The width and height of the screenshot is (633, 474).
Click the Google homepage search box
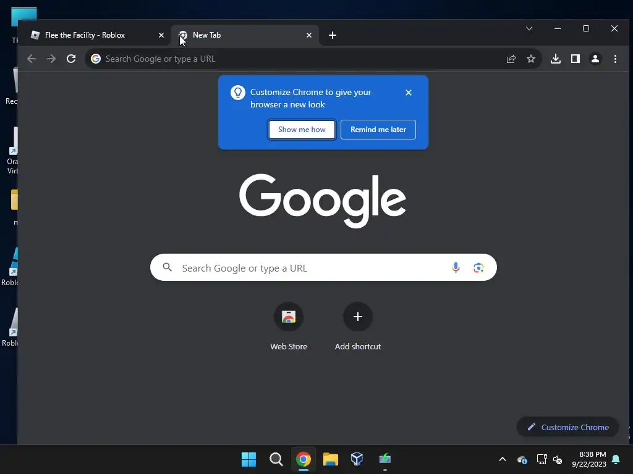[x=323, y=268]
